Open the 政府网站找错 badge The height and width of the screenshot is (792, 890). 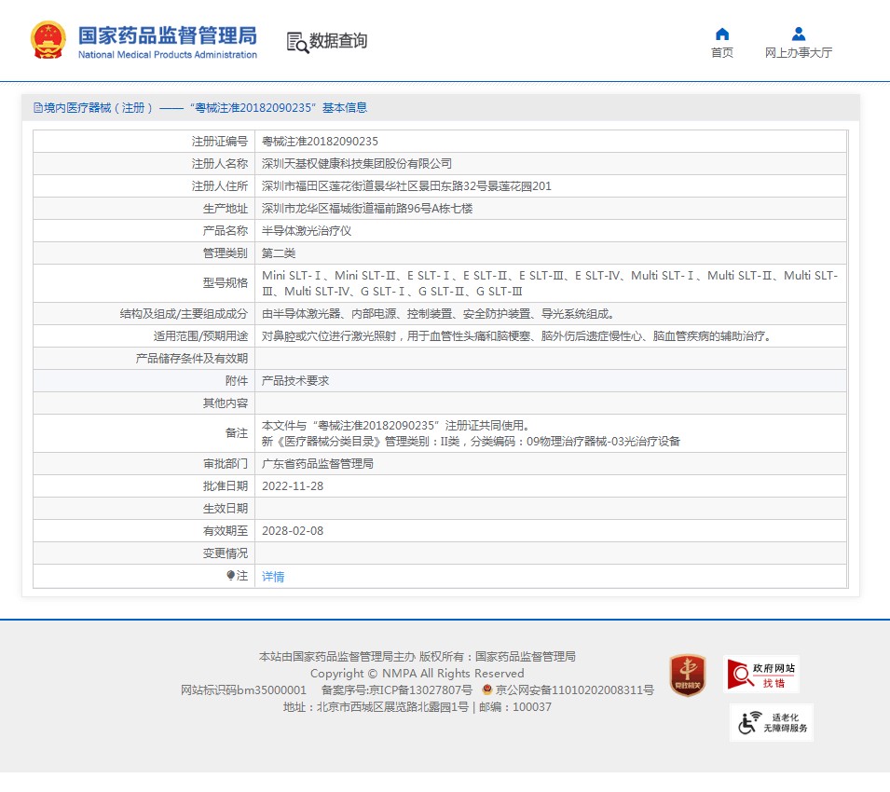click(x=761, y=675)
